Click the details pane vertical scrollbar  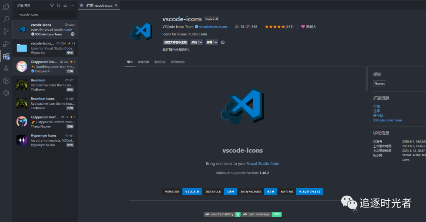click(367, 79)
